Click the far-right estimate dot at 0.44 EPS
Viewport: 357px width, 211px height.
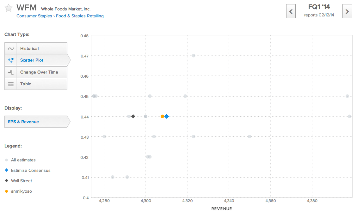(349, 117)
